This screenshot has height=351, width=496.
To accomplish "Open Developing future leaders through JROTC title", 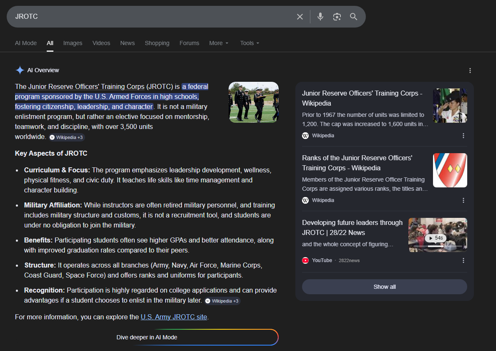I will [352, 227].
